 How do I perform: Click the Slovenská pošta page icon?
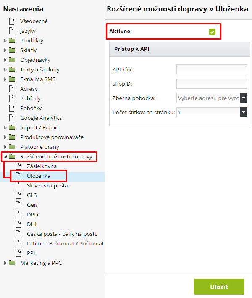18,185
